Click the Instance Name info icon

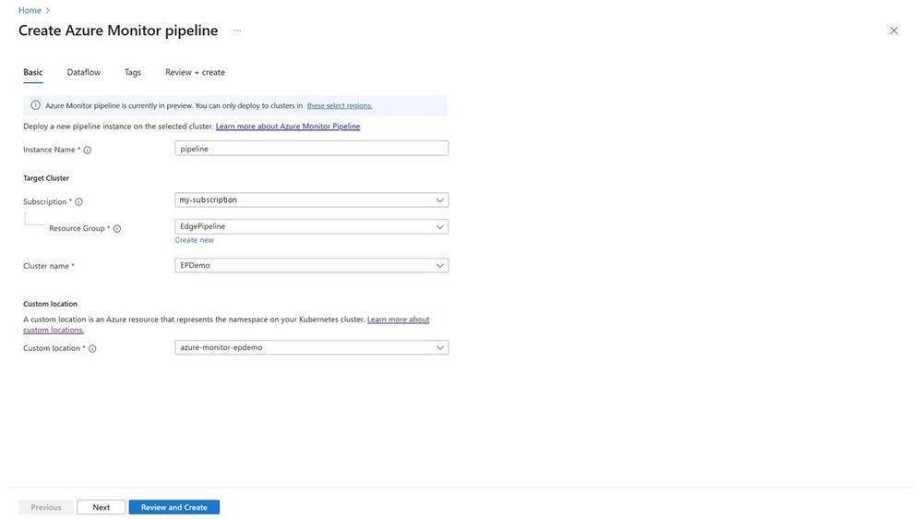click(x=87, y=150)
